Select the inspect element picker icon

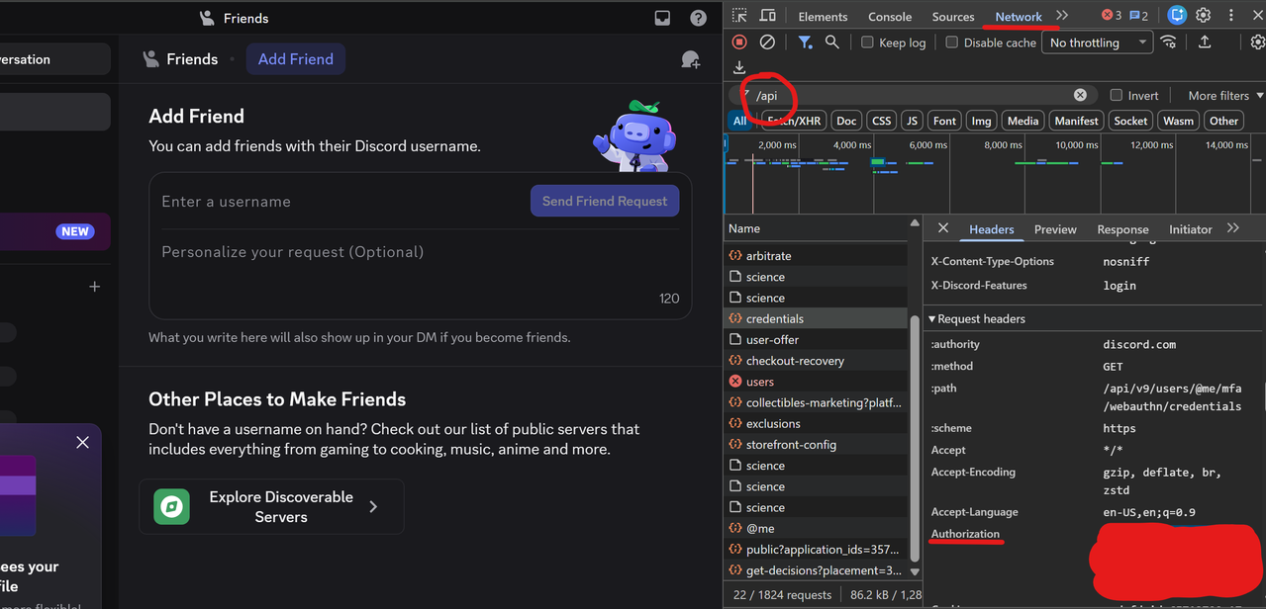click(x=739, y=16)
